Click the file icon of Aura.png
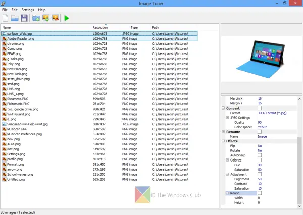The height and width of the screenshot is (215, 303). (x=4, y=144)
